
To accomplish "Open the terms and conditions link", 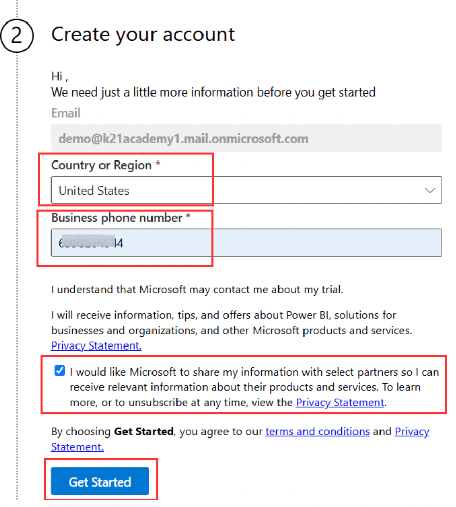I will [x=317, y=431].
